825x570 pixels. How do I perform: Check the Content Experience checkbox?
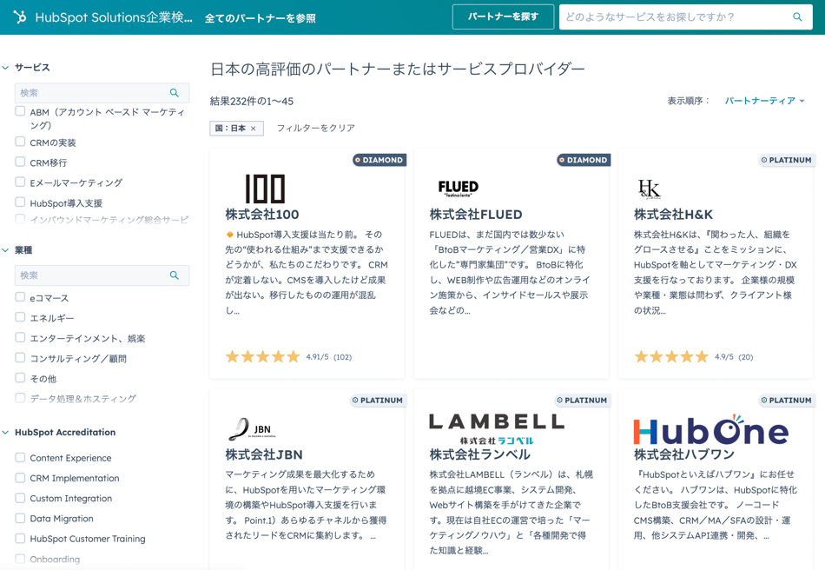(20, 457)
